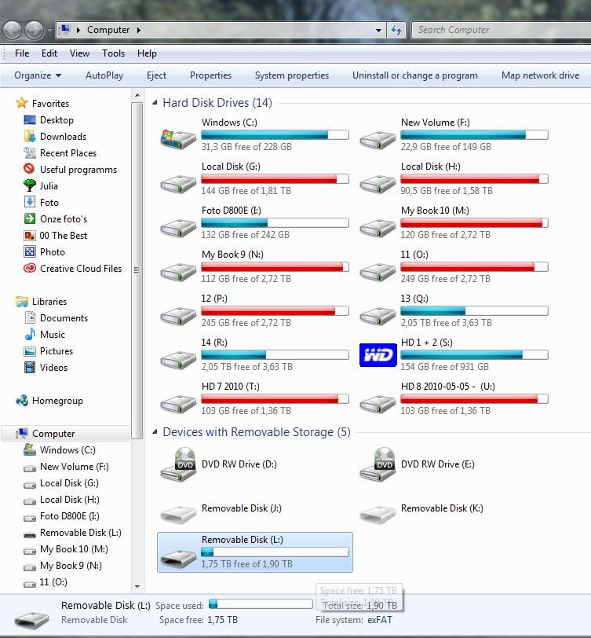
Task: Open Music library in sidebar
Action: click(45, 335)
